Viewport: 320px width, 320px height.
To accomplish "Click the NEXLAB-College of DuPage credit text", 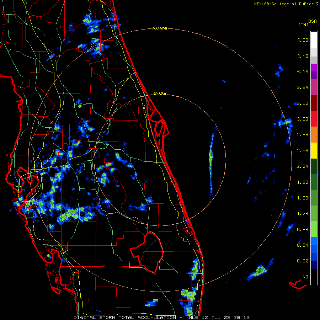I will (x=285, y=4).
